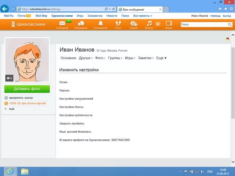Click the photo comments counter icon
Viewport: 235px width, 176px height.
coord(9,78)
